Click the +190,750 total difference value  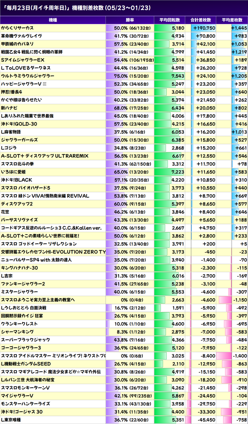point(204,28)
